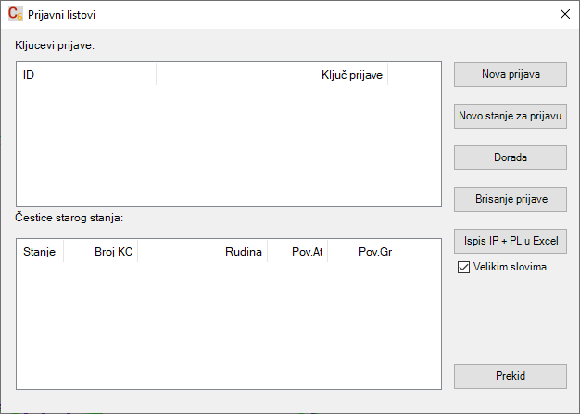Image resolution: width=580 pixels, height=414 pixels.
Task: Click Novo stanje za prijavu button
Action: coord(510,117)
